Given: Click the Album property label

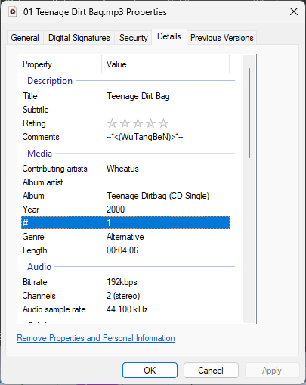Looking at the screenshot, I should [x=33, y=196].
